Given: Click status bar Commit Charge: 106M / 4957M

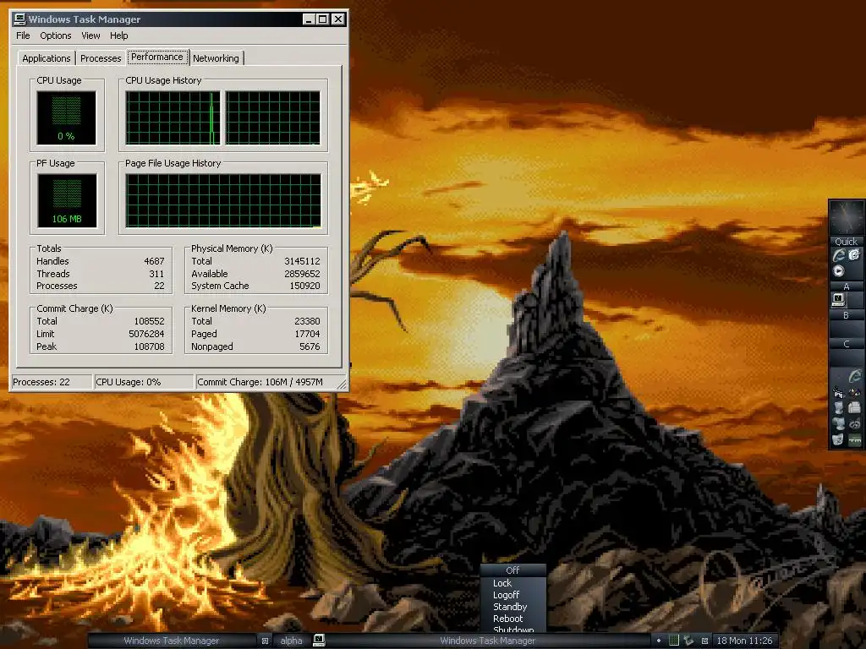Looking at the screenshot, I should pos(260,382).
